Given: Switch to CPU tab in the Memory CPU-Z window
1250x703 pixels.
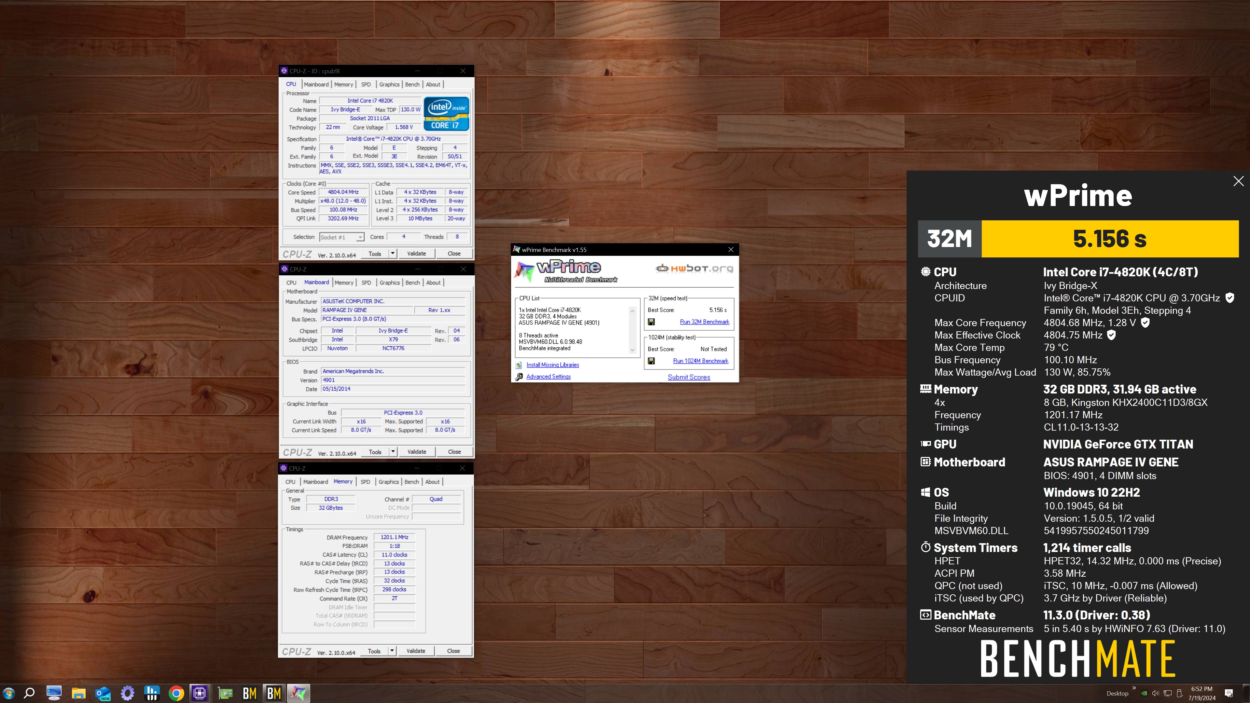Looking at the screenshot, I should (290, 482).
